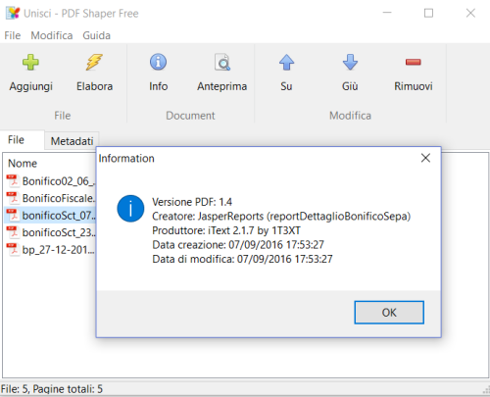Click the Nome column header
The width and height of the screenshot is (490, 397).
coord(23,163)
